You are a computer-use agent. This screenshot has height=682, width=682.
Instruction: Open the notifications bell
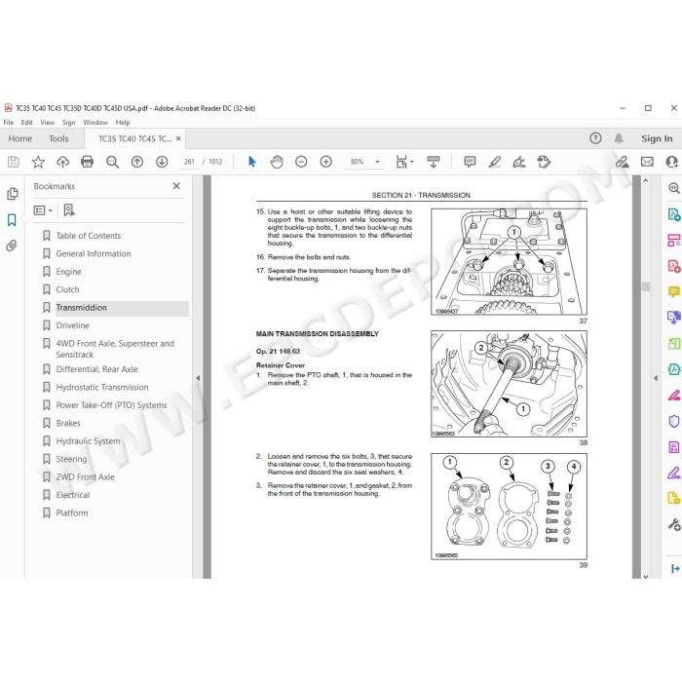619,138
